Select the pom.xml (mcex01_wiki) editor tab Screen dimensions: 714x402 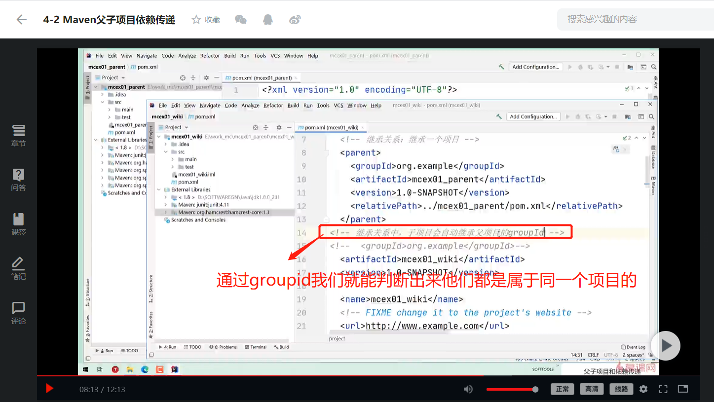point(331,127)
